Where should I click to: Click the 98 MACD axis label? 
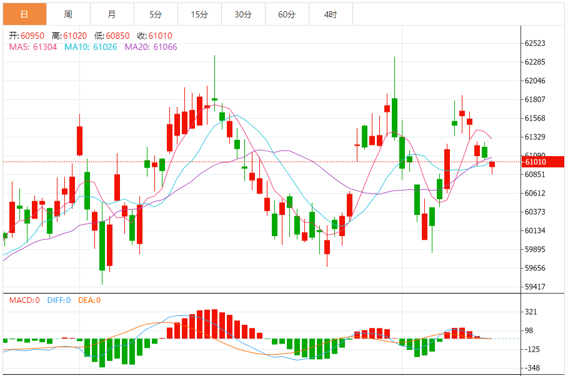pyautogui.click(x=529, y=330)
